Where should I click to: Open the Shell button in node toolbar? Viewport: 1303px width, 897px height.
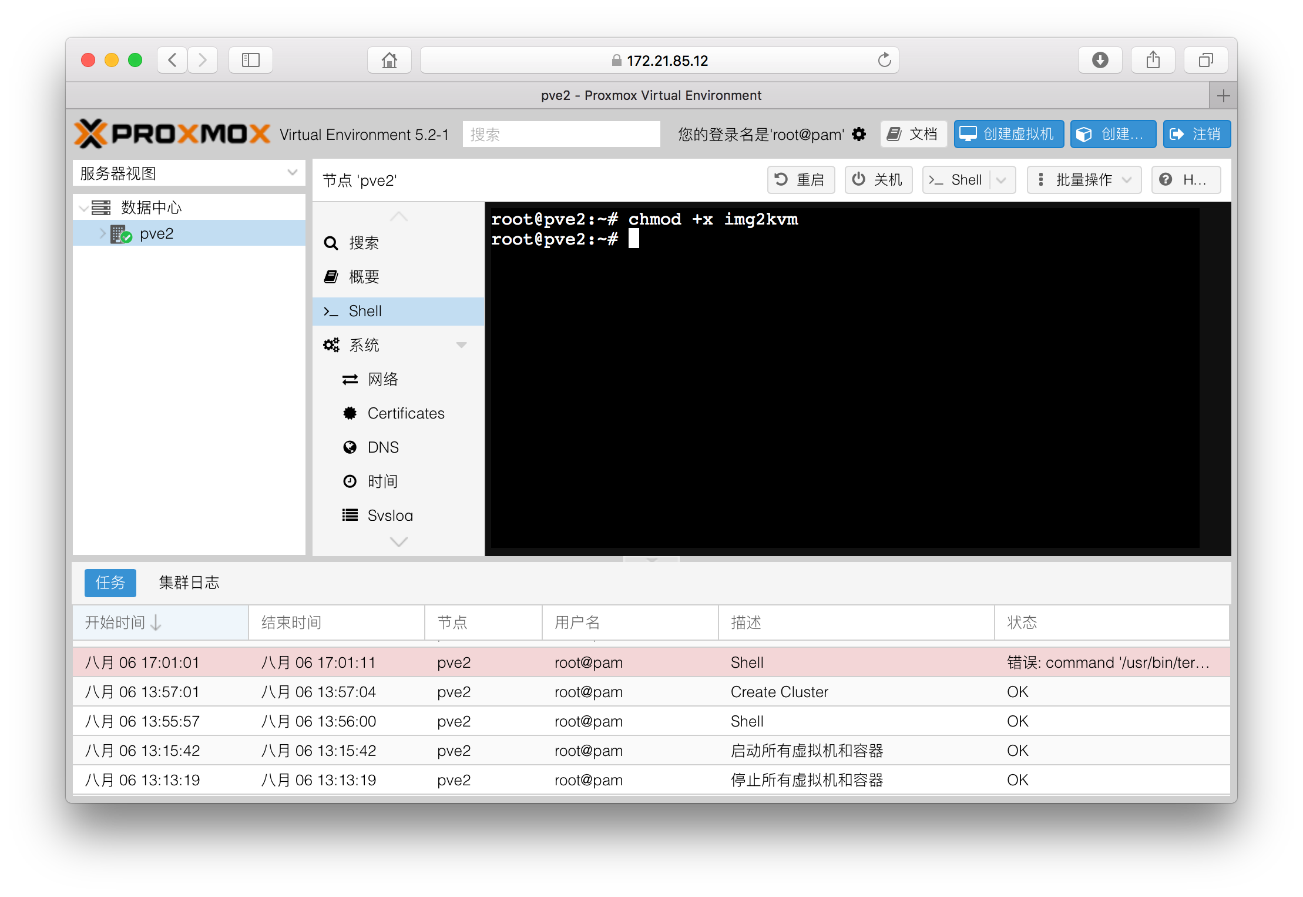(x=956, y=180)
